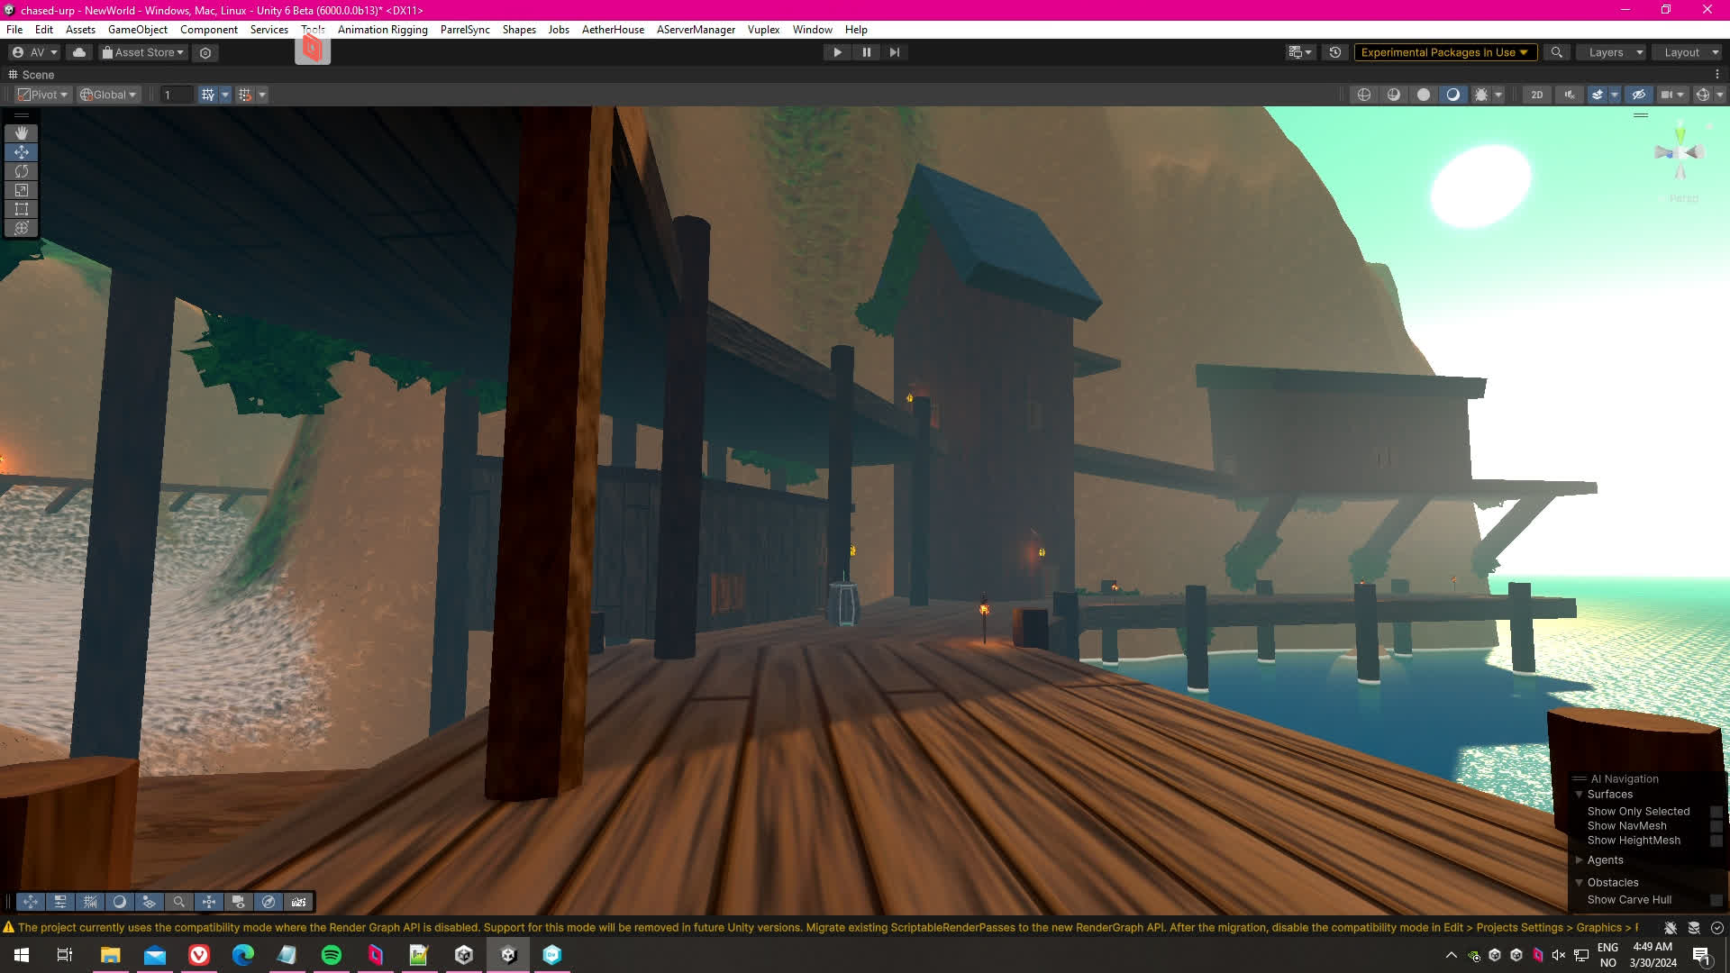Mute scene audio toggle icon

click(1570, 95)
